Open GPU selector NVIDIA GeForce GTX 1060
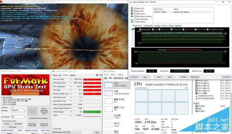 pyautogui.click(x=66, y=133)
